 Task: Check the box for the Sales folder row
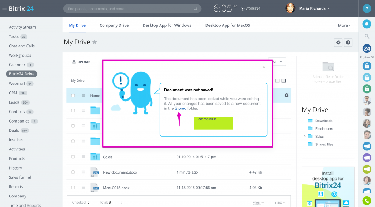(73, 157)
